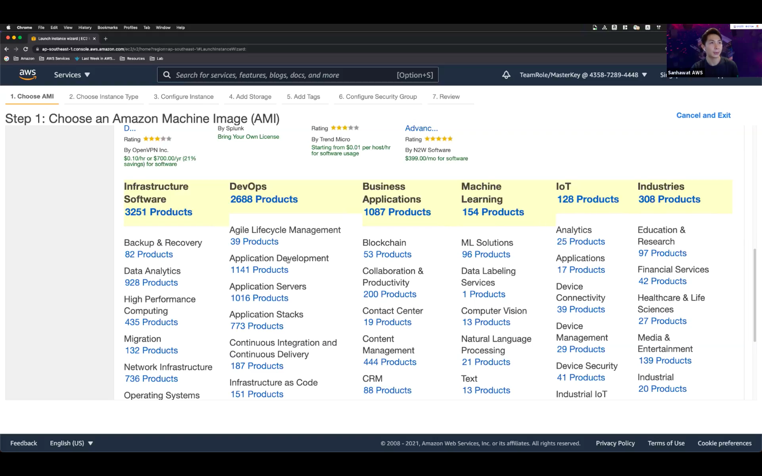Go to Choose Instance Type step
Image resolution: width=762 pixels, height=476 pixels.
[104, 97]
